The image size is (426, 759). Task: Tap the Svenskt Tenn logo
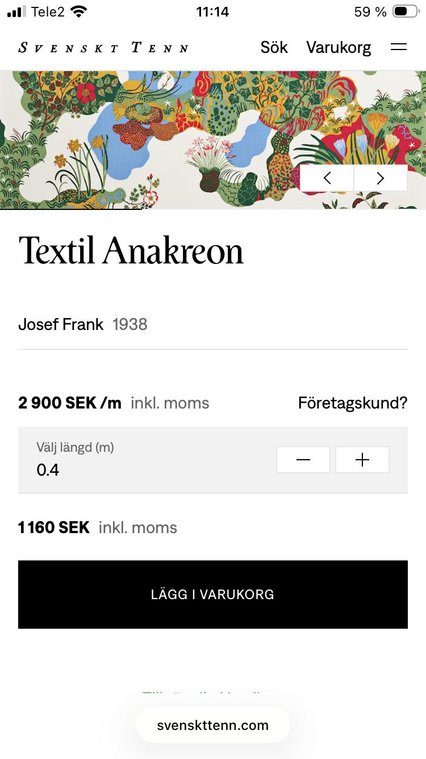click(103, 48)
